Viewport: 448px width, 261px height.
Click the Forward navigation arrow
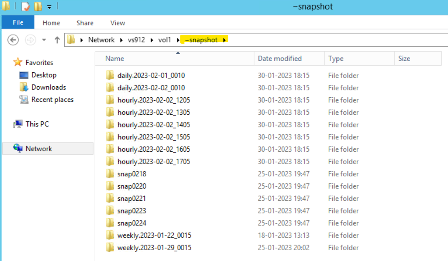(x=30, y=40)
